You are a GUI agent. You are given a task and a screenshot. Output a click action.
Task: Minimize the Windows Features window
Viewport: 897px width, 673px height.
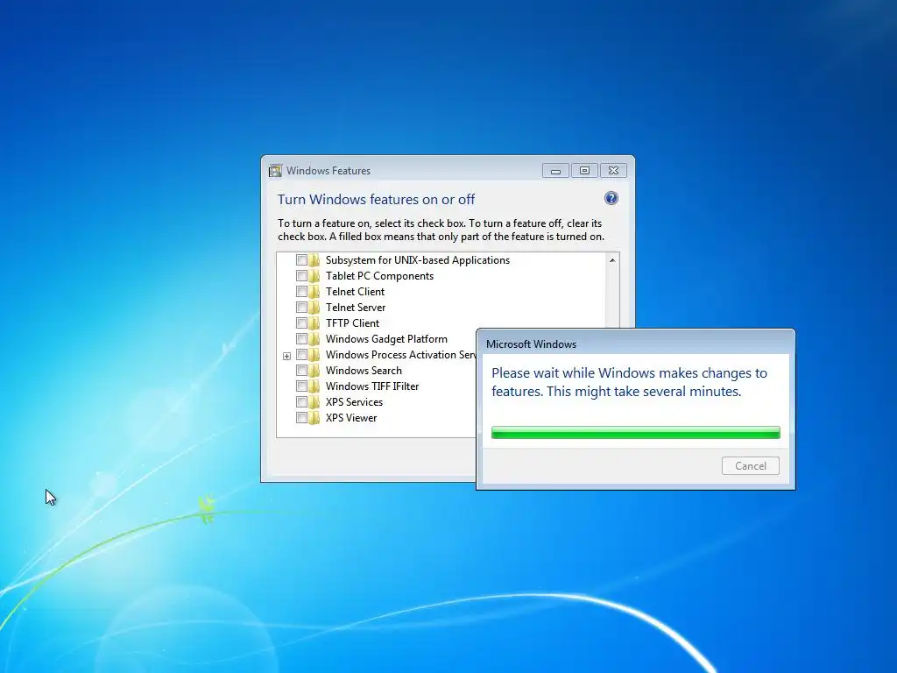(x=555, y=171)
